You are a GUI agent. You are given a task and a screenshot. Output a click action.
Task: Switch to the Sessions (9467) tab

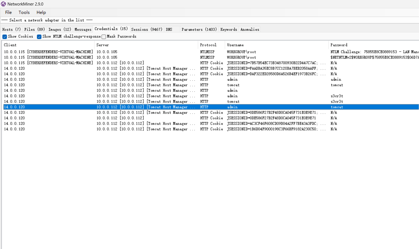pyautogui.click(x=147, y=29)
